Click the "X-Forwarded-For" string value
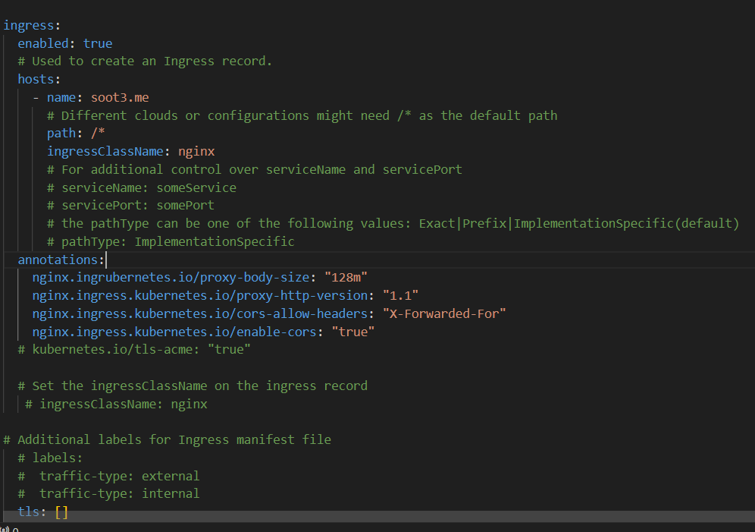 click(443, 313)
